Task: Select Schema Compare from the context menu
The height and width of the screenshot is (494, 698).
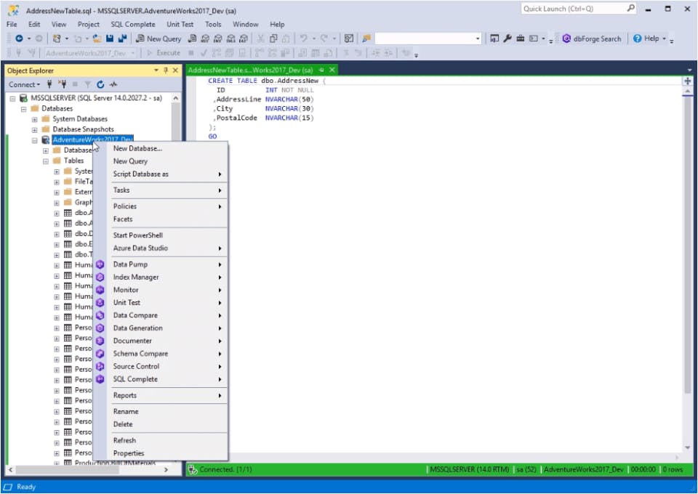Action: coord(142,353)
